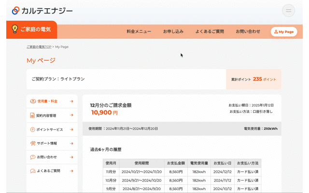
Task: Click 2024/9/21〜2024/10/20 period cell
Action: point(141,180)
